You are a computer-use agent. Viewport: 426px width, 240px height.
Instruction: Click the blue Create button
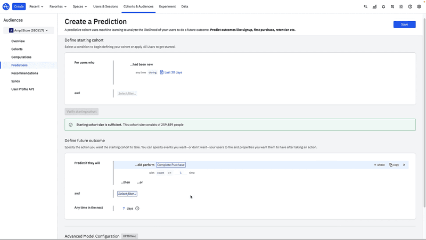coord(19,7)
